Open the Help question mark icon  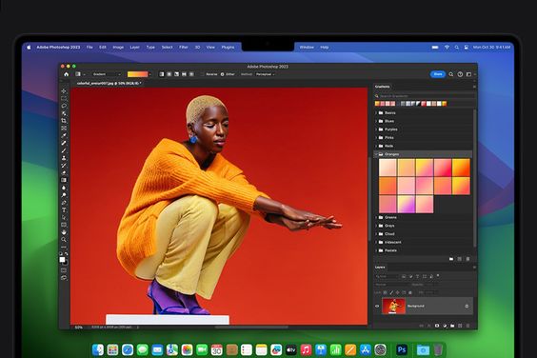point(460,74)
